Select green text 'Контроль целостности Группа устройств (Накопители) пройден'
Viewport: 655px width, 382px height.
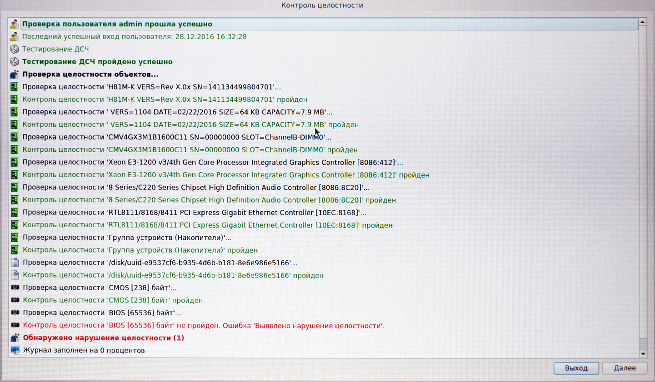[x=140, y=250]
